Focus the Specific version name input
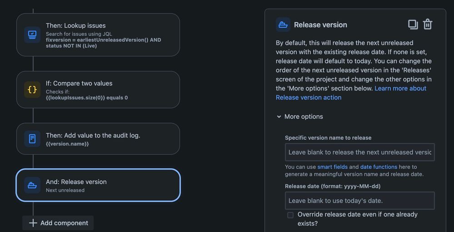This screenshot has width=454, height=232. click(x=359, y=152)
